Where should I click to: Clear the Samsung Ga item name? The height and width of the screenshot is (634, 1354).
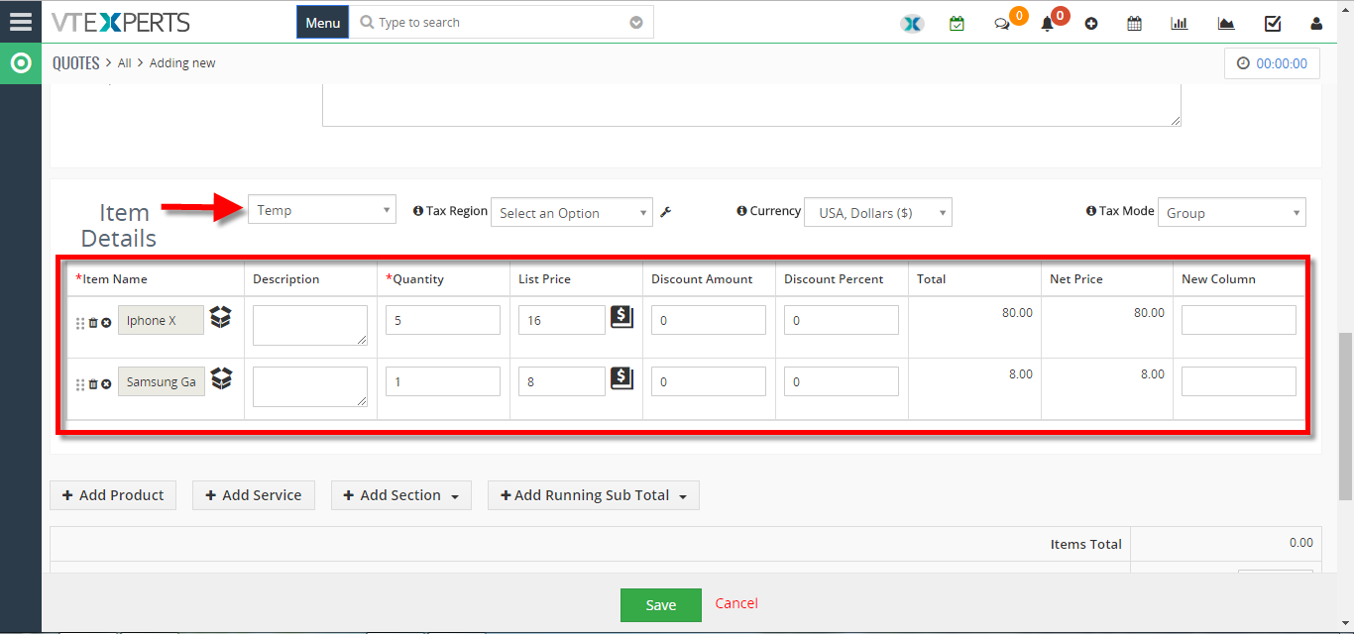tap(106, 384)
